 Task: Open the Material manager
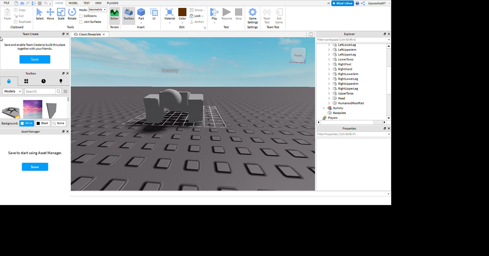tap(169, 14)
